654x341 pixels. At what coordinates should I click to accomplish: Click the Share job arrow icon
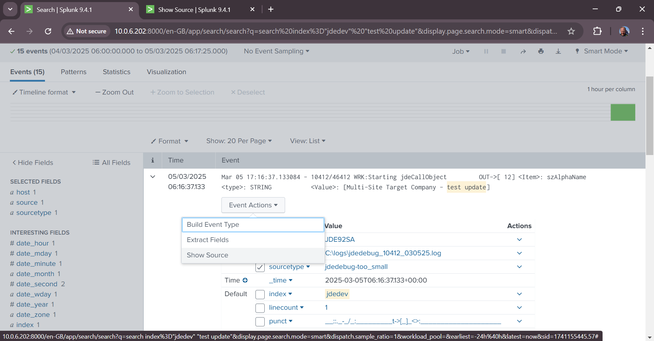point(523,51)
